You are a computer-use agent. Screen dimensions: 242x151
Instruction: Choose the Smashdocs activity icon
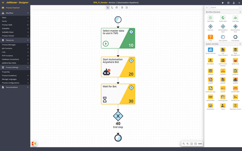tap(210, 106)
